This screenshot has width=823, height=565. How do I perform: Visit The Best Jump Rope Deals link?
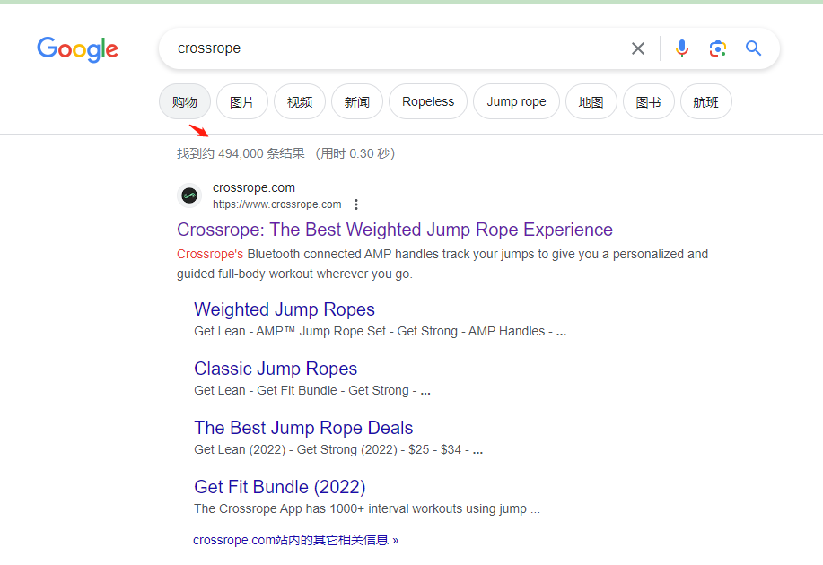point(303,428)
